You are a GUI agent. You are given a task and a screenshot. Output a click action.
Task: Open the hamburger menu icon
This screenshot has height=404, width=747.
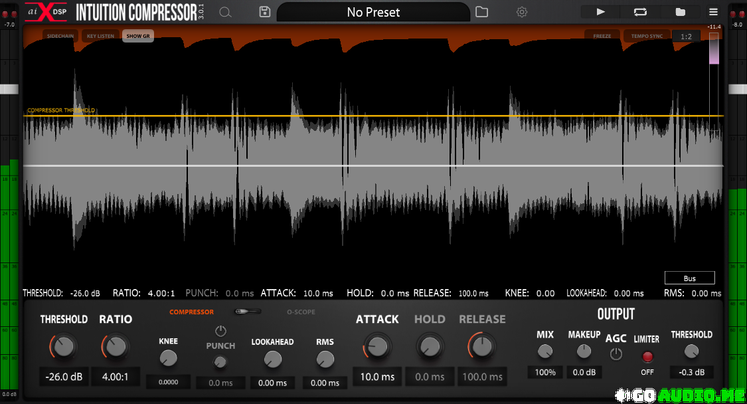pyautogui.click(x=713, y=12)
